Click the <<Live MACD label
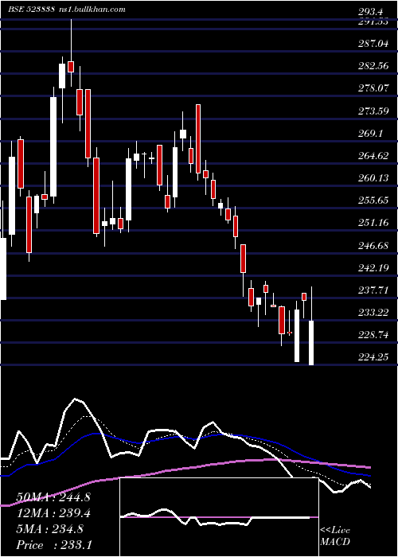This screenshot has height=557, width=398. point(335,536)
